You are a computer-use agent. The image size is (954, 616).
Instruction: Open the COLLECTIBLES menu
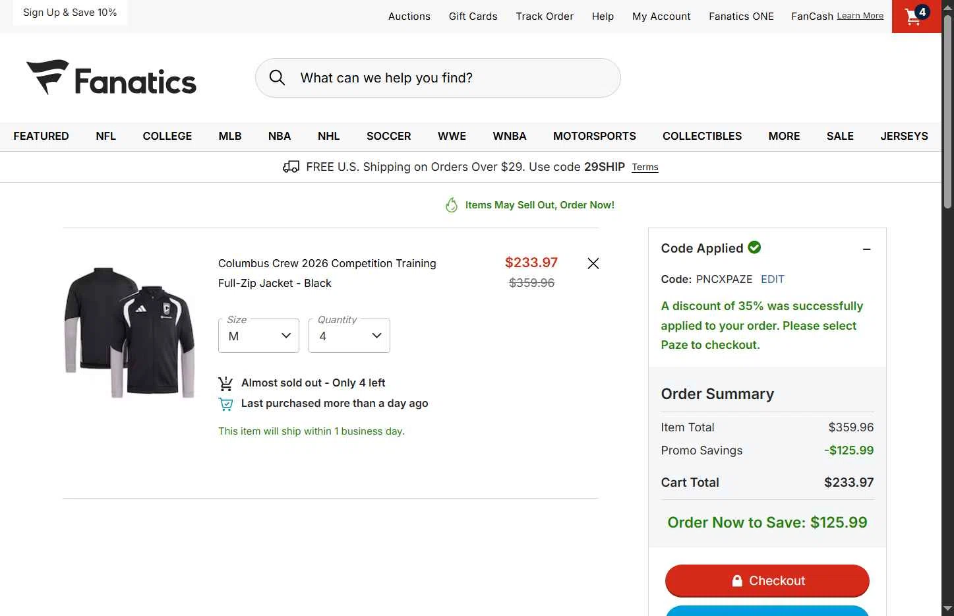coord(701,136)
